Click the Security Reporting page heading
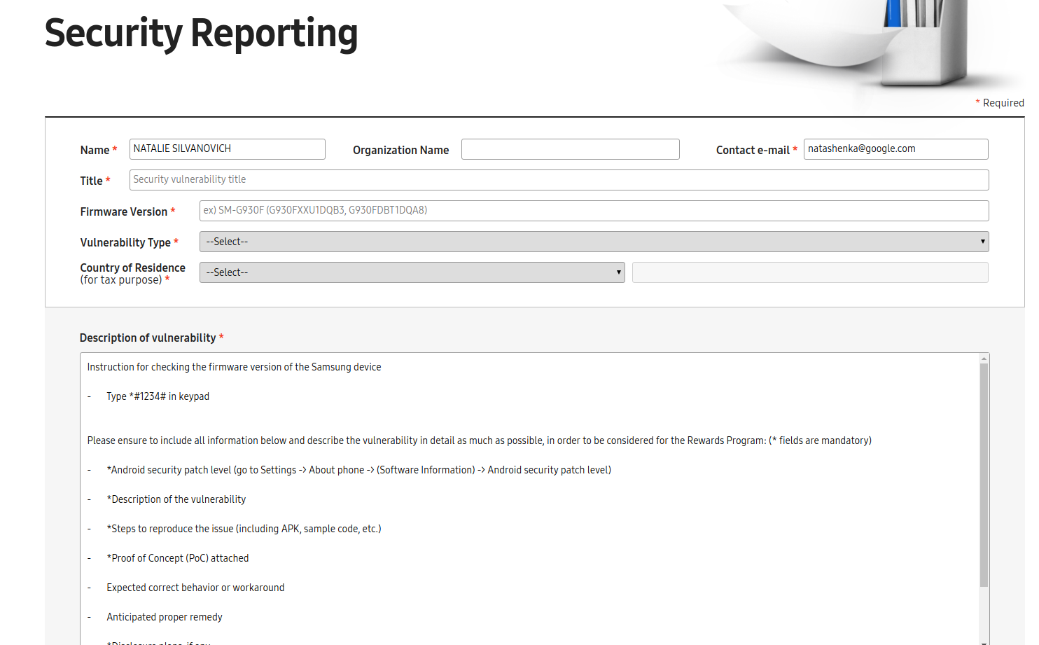1039x645 pixels. 201,34
